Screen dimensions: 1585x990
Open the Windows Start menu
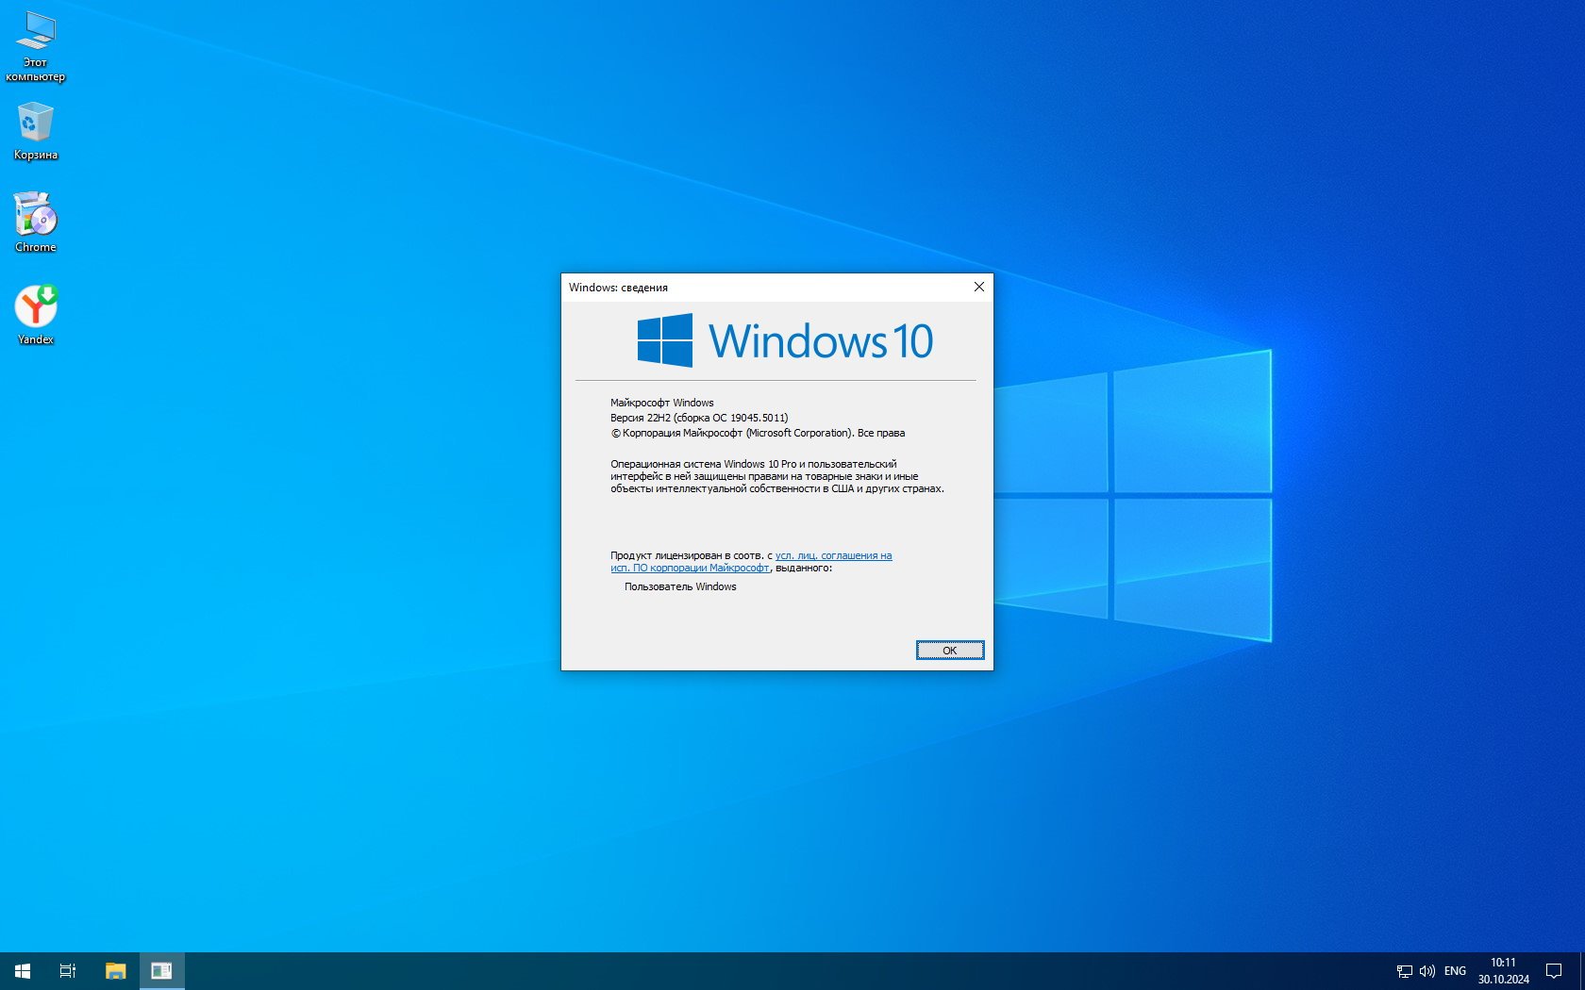(23, 970)
